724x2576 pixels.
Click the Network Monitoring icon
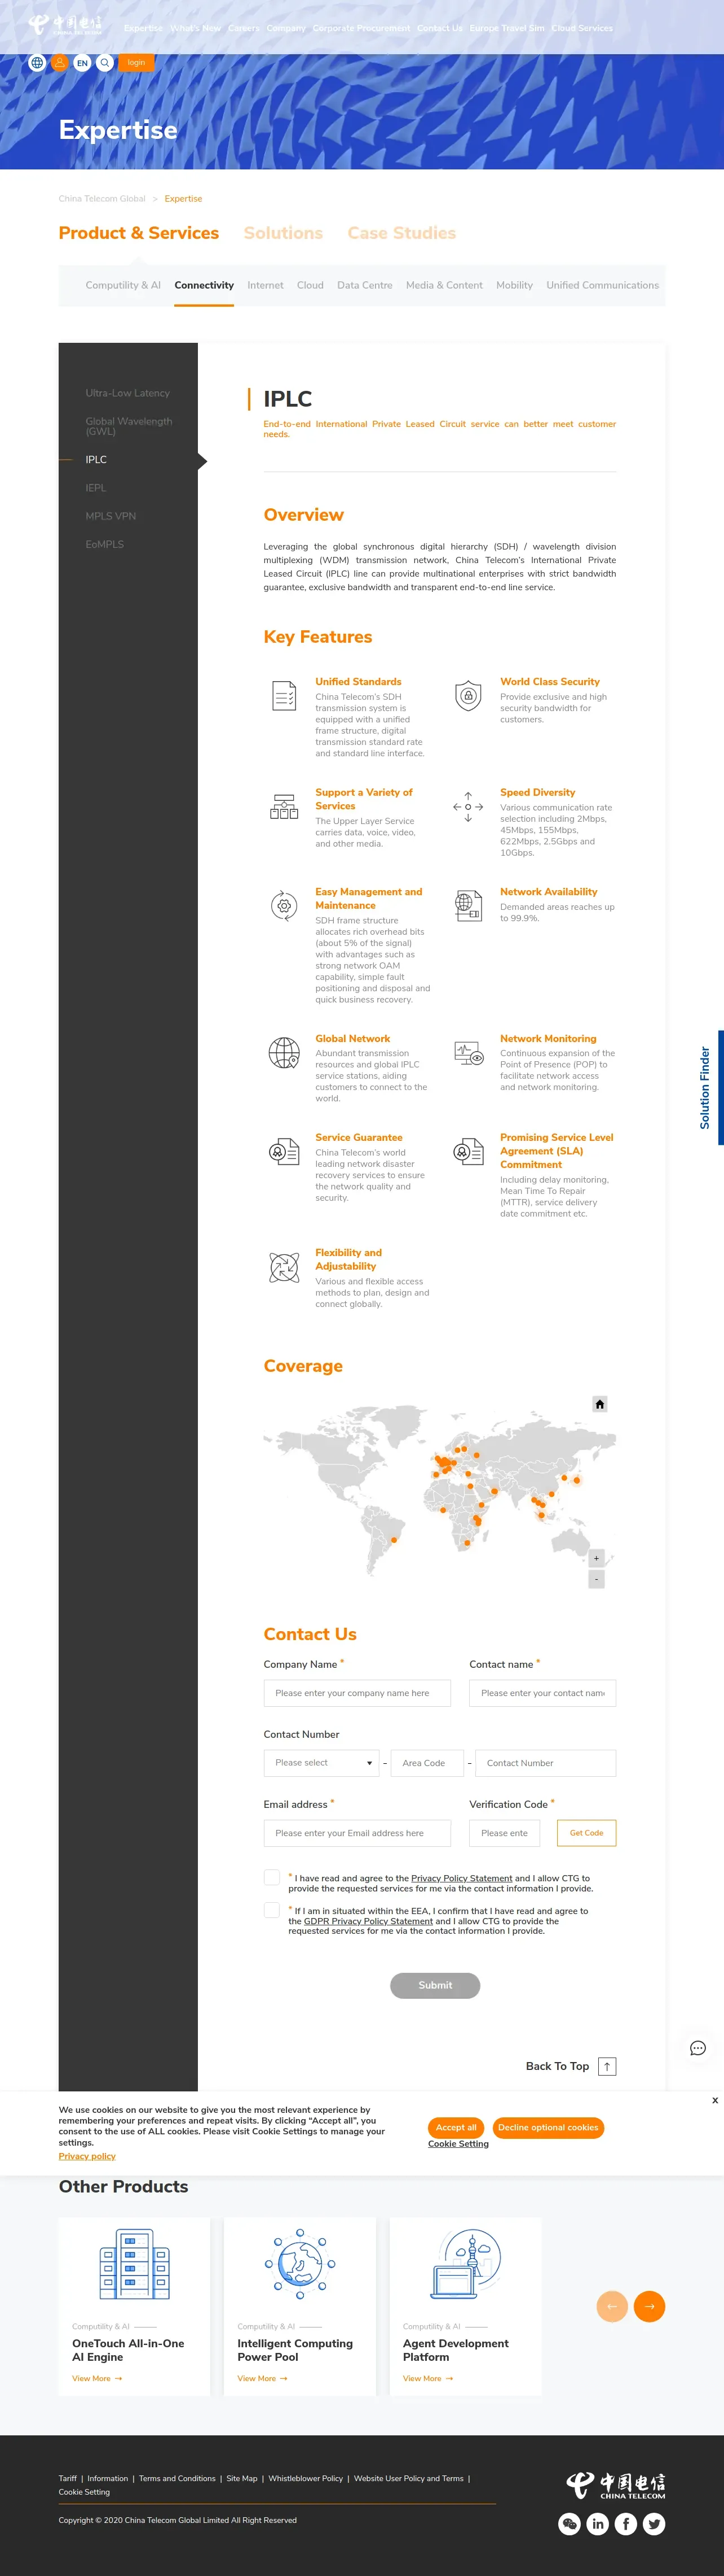(x=469, y=1053)
